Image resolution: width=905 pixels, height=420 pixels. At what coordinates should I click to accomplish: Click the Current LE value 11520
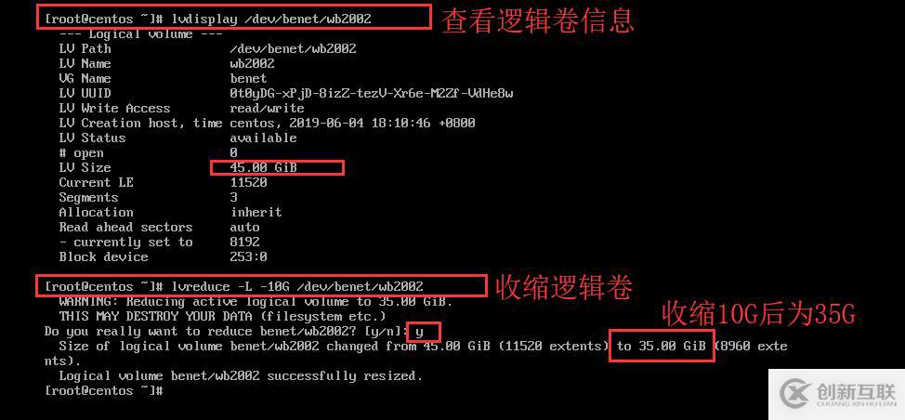pos(248,182)
